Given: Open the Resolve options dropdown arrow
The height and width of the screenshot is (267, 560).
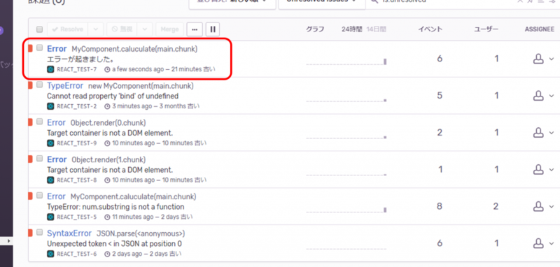Looking at the screenshot, I should tap(96, 29).
